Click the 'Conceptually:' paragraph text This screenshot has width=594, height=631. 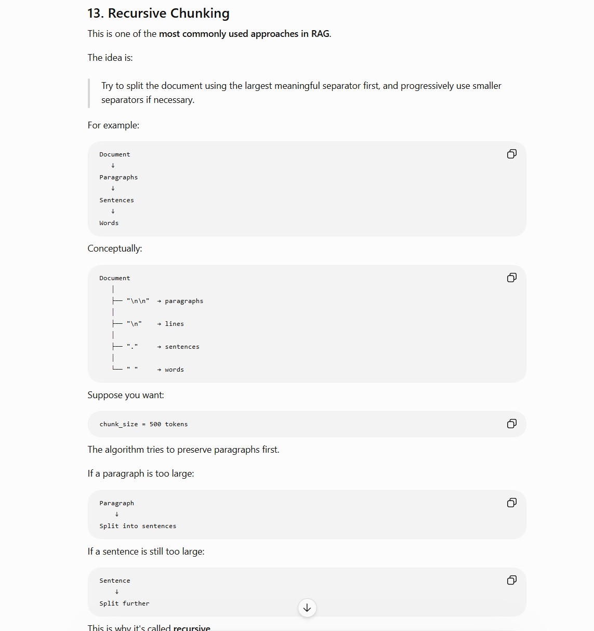115,248
